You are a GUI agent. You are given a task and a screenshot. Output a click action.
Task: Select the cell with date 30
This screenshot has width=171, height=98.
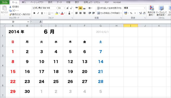coord(27,92)
